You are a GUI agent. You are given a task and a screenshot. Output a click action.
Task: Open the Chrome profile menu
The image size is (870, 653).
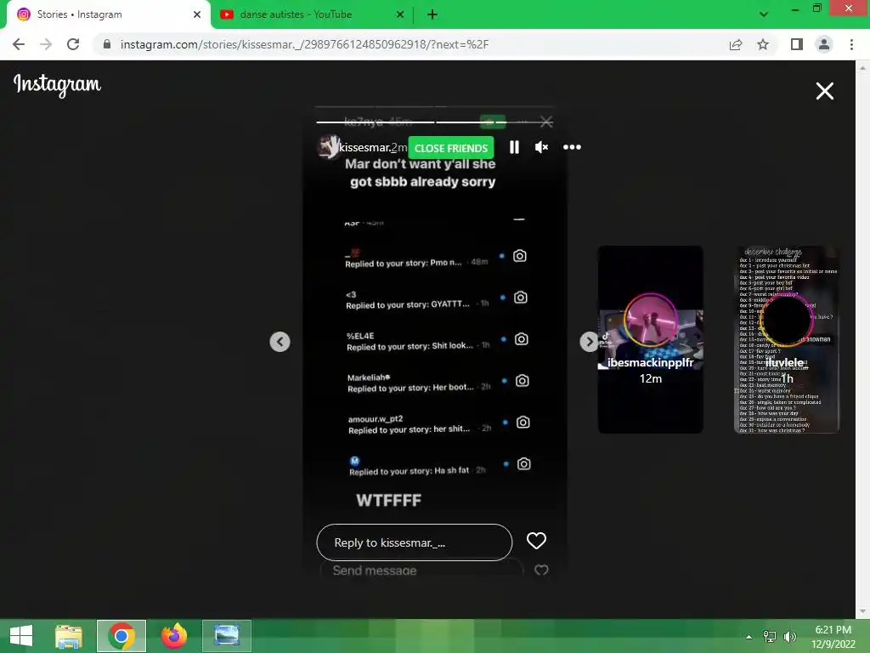click(x=824, y=44)
